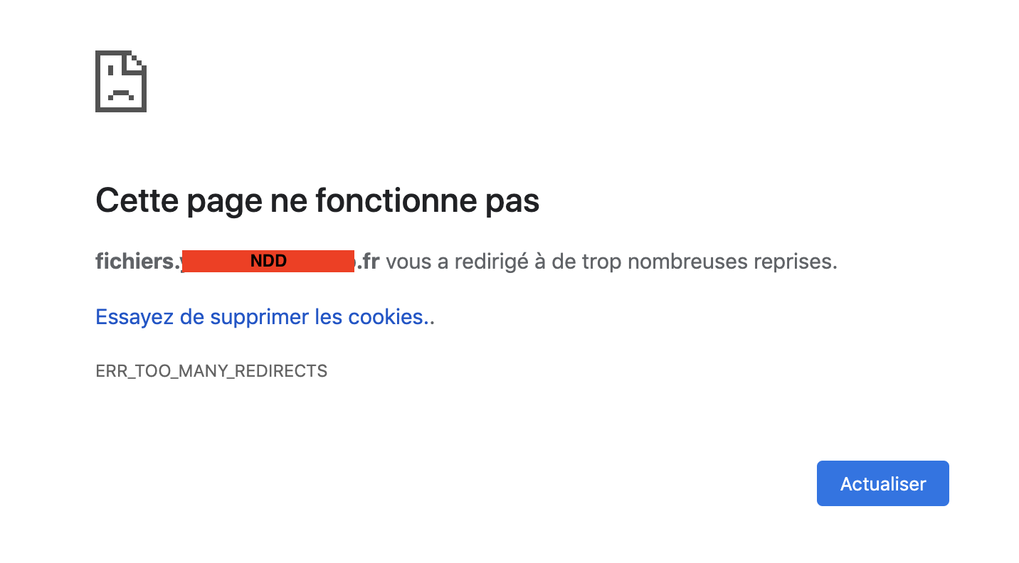Click the red NDD redacted domain label

[x=268, y=262]
